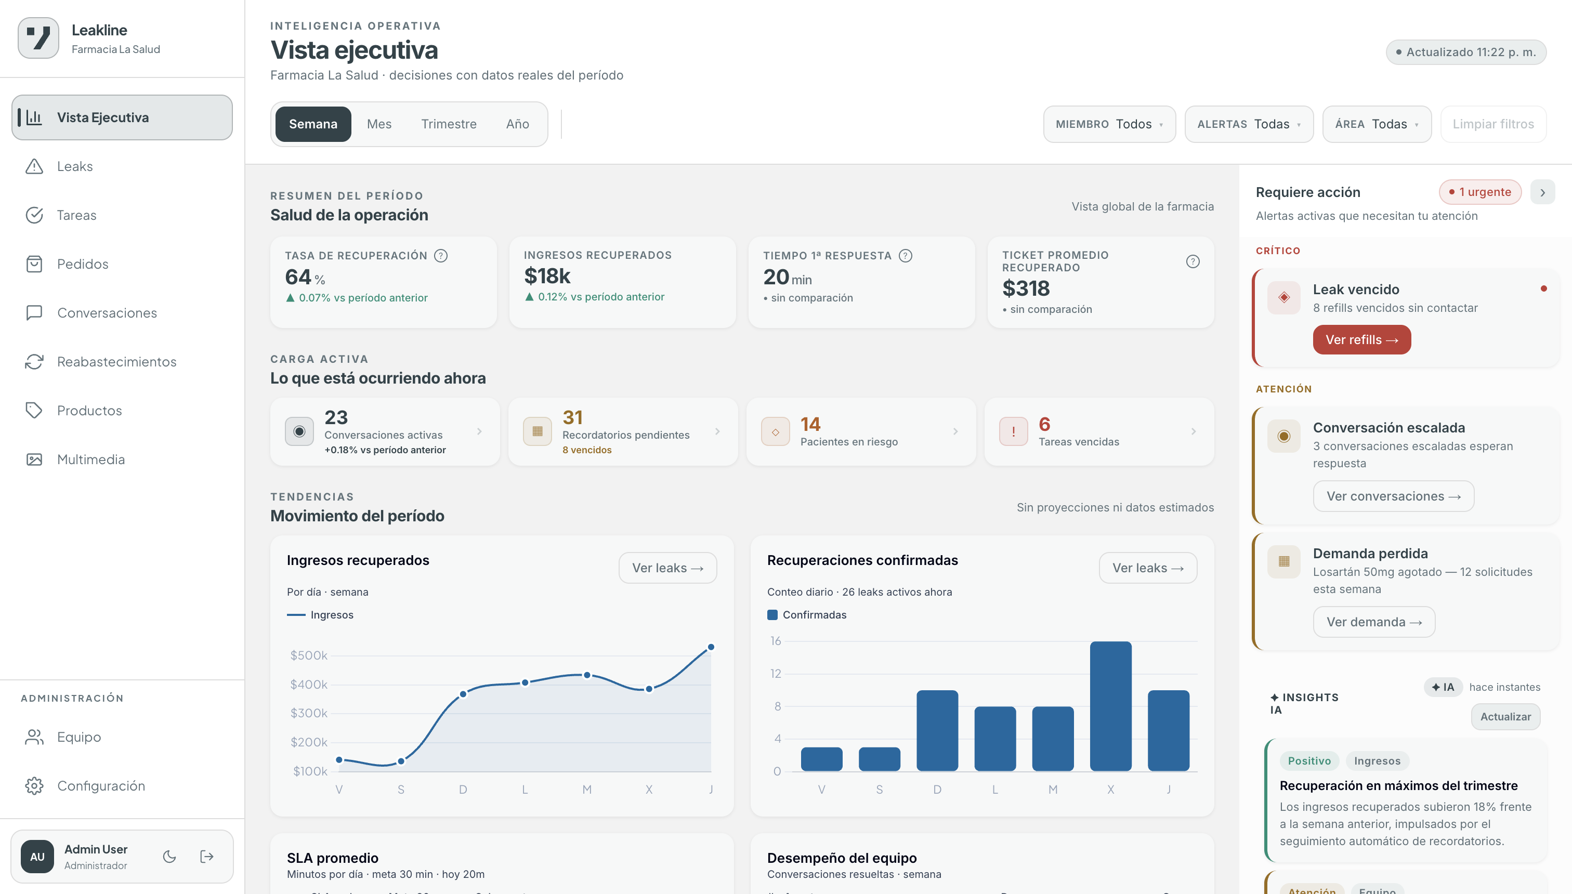Click the Leak vencido alert diamond icon
1572x894 pixels.
[x=1284, y=298]
